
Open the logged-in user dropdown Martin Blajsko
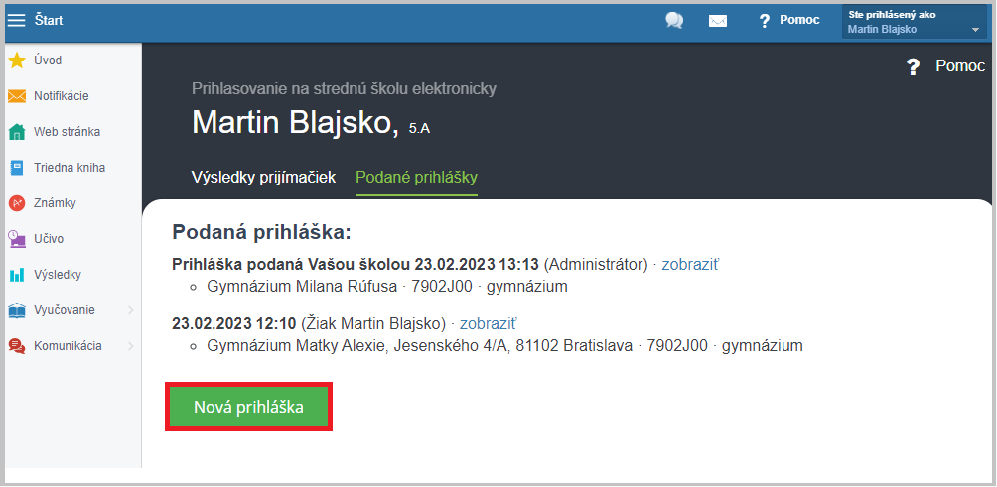[915, 22]
